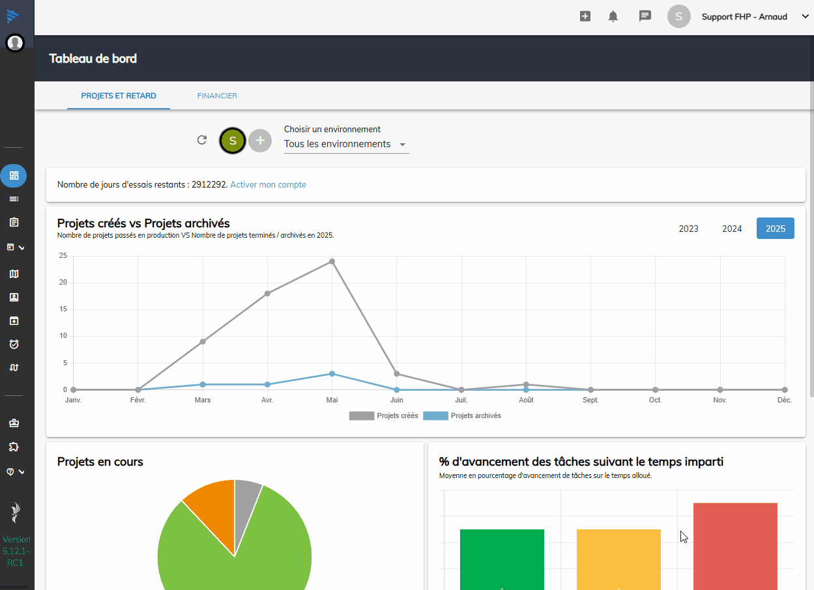Click the puzzle piece icon in sidebar
The height and width of the screenshot is (590, 814).
[14, 447]
